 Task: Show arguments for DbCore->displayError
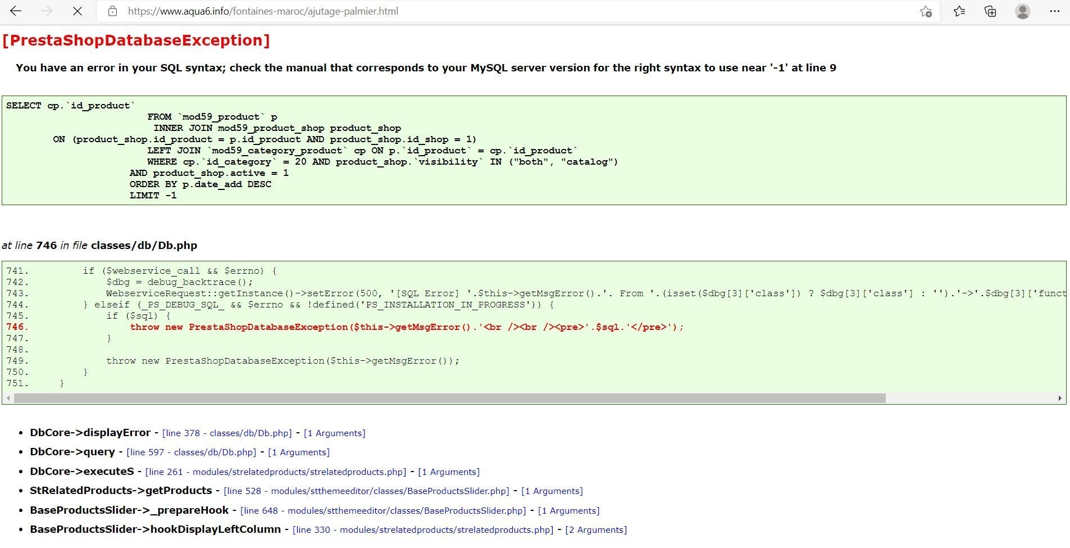[335, 433]
